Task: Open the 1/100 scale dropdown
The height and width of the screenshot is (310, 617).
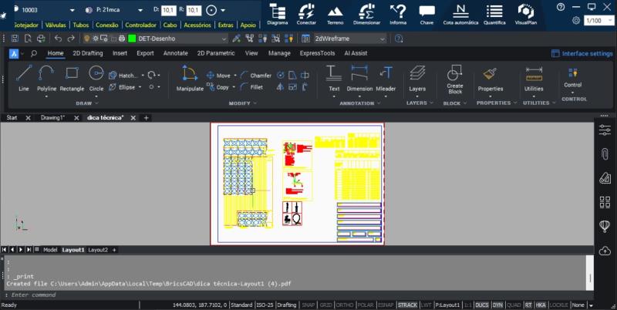Action: tap(598, 21)
